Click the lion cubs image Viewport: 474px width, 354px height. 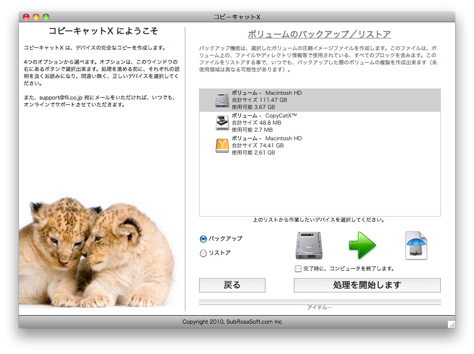97,253
